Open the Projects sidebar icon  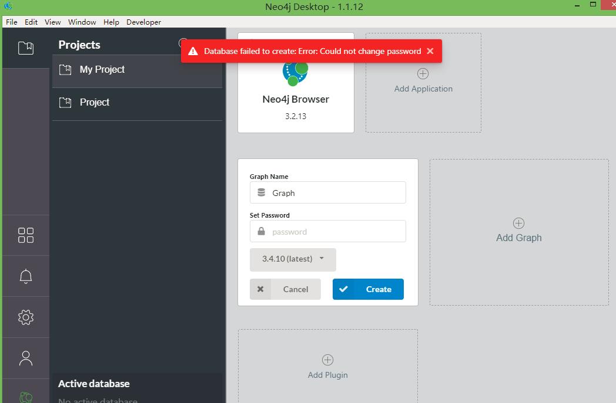tap(26, 48)
